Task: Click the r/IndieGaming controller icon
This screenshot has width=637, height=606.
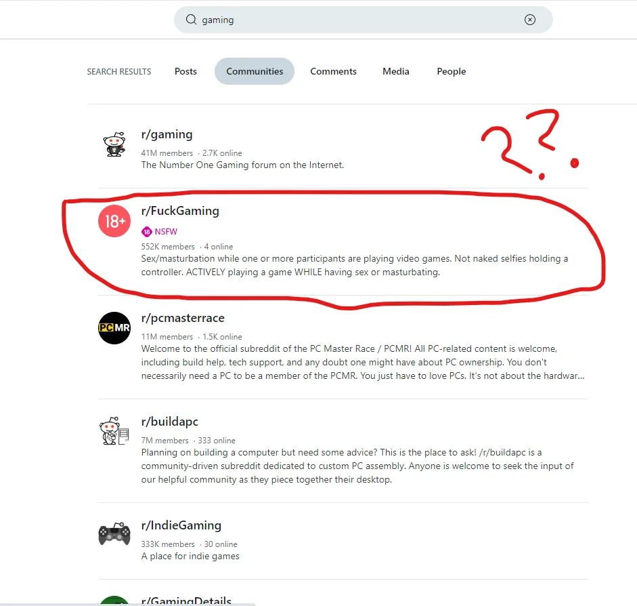Action: point(114,534)
